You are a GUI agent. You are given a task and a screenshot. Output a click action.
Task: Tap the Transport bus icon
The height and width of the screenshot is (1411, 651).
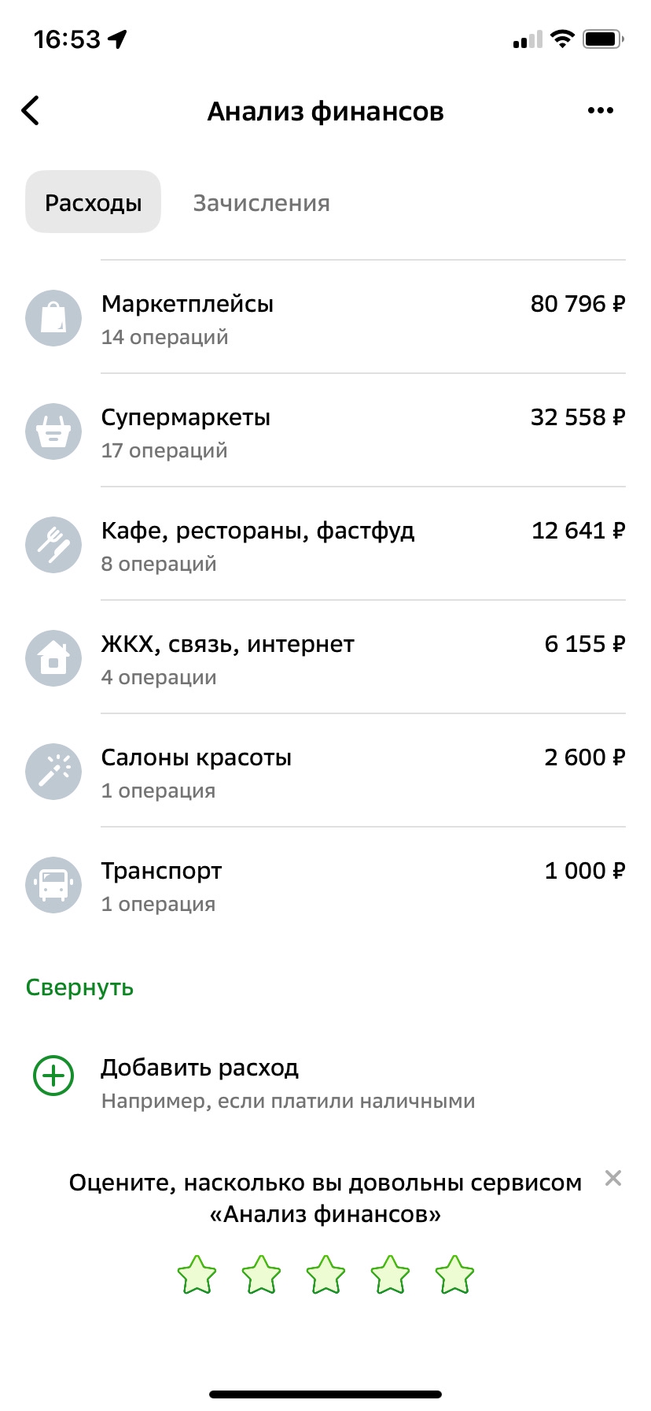click(x=53, y=885)
